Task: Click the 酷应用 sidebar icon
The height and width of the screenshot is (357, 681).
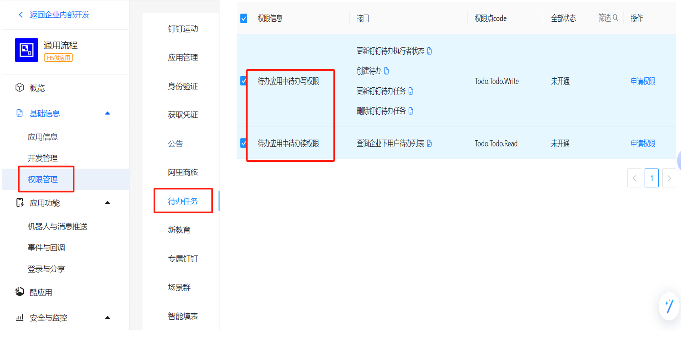Action: (x=20, y=292)
